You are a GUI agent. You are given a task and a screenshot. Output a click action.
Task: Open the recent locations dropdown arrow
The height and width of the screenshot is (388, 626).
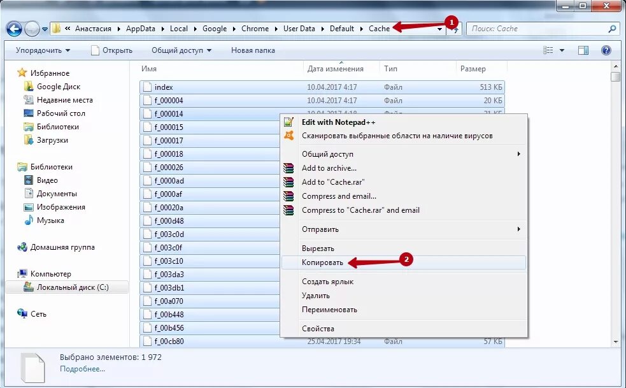coord(45,29)
